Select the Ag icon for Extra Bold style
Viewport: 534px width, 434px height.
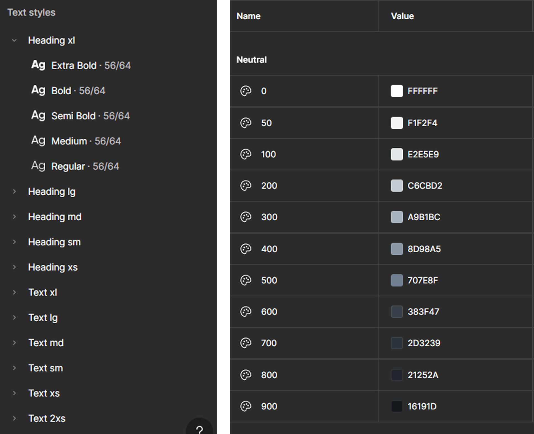point(38,65)
